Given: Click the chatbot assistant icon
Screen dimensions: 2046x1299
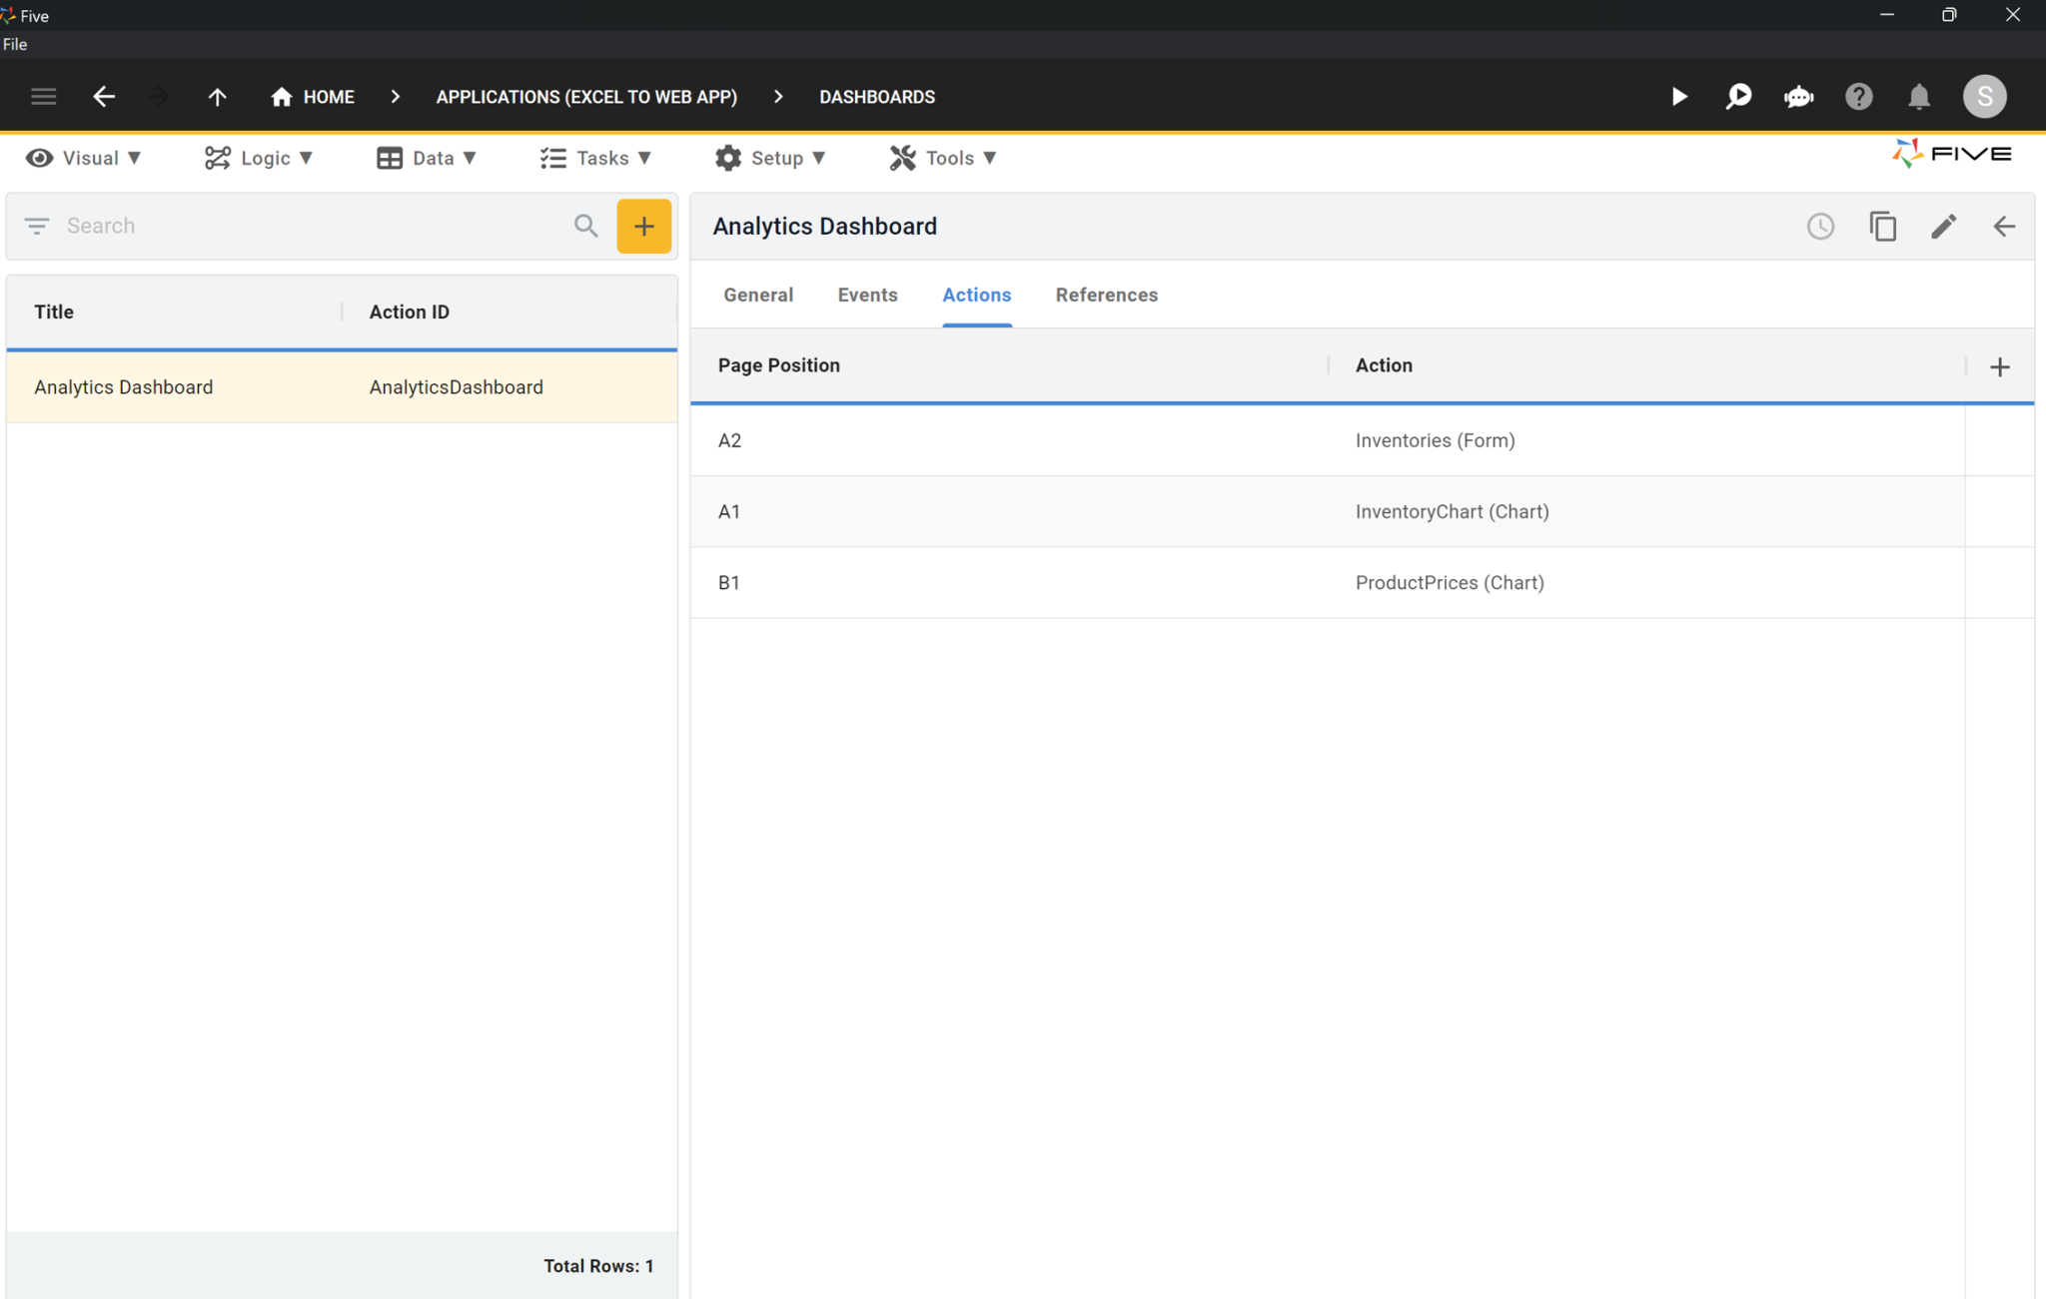Looking at the screenshot, I should (x=1798, y=96).
